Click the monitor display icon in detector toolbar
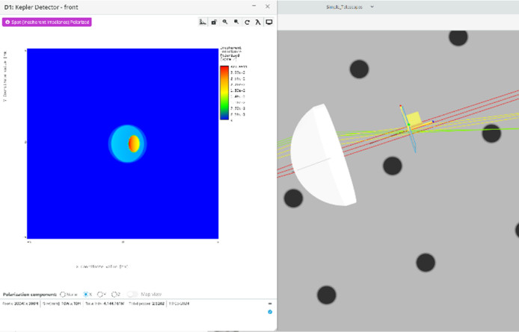Screen dimensions: 519x332 269,22
